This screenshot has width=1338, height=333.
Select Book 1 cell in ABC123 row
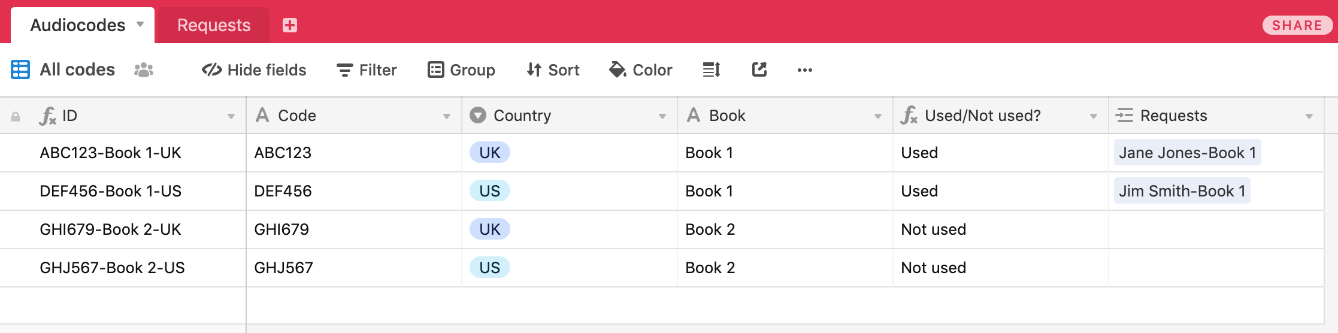click(x=785, y=153)
